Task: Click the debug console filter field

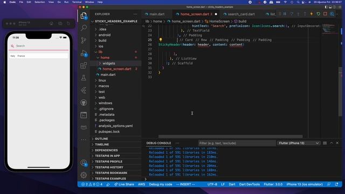Action: 237,143
